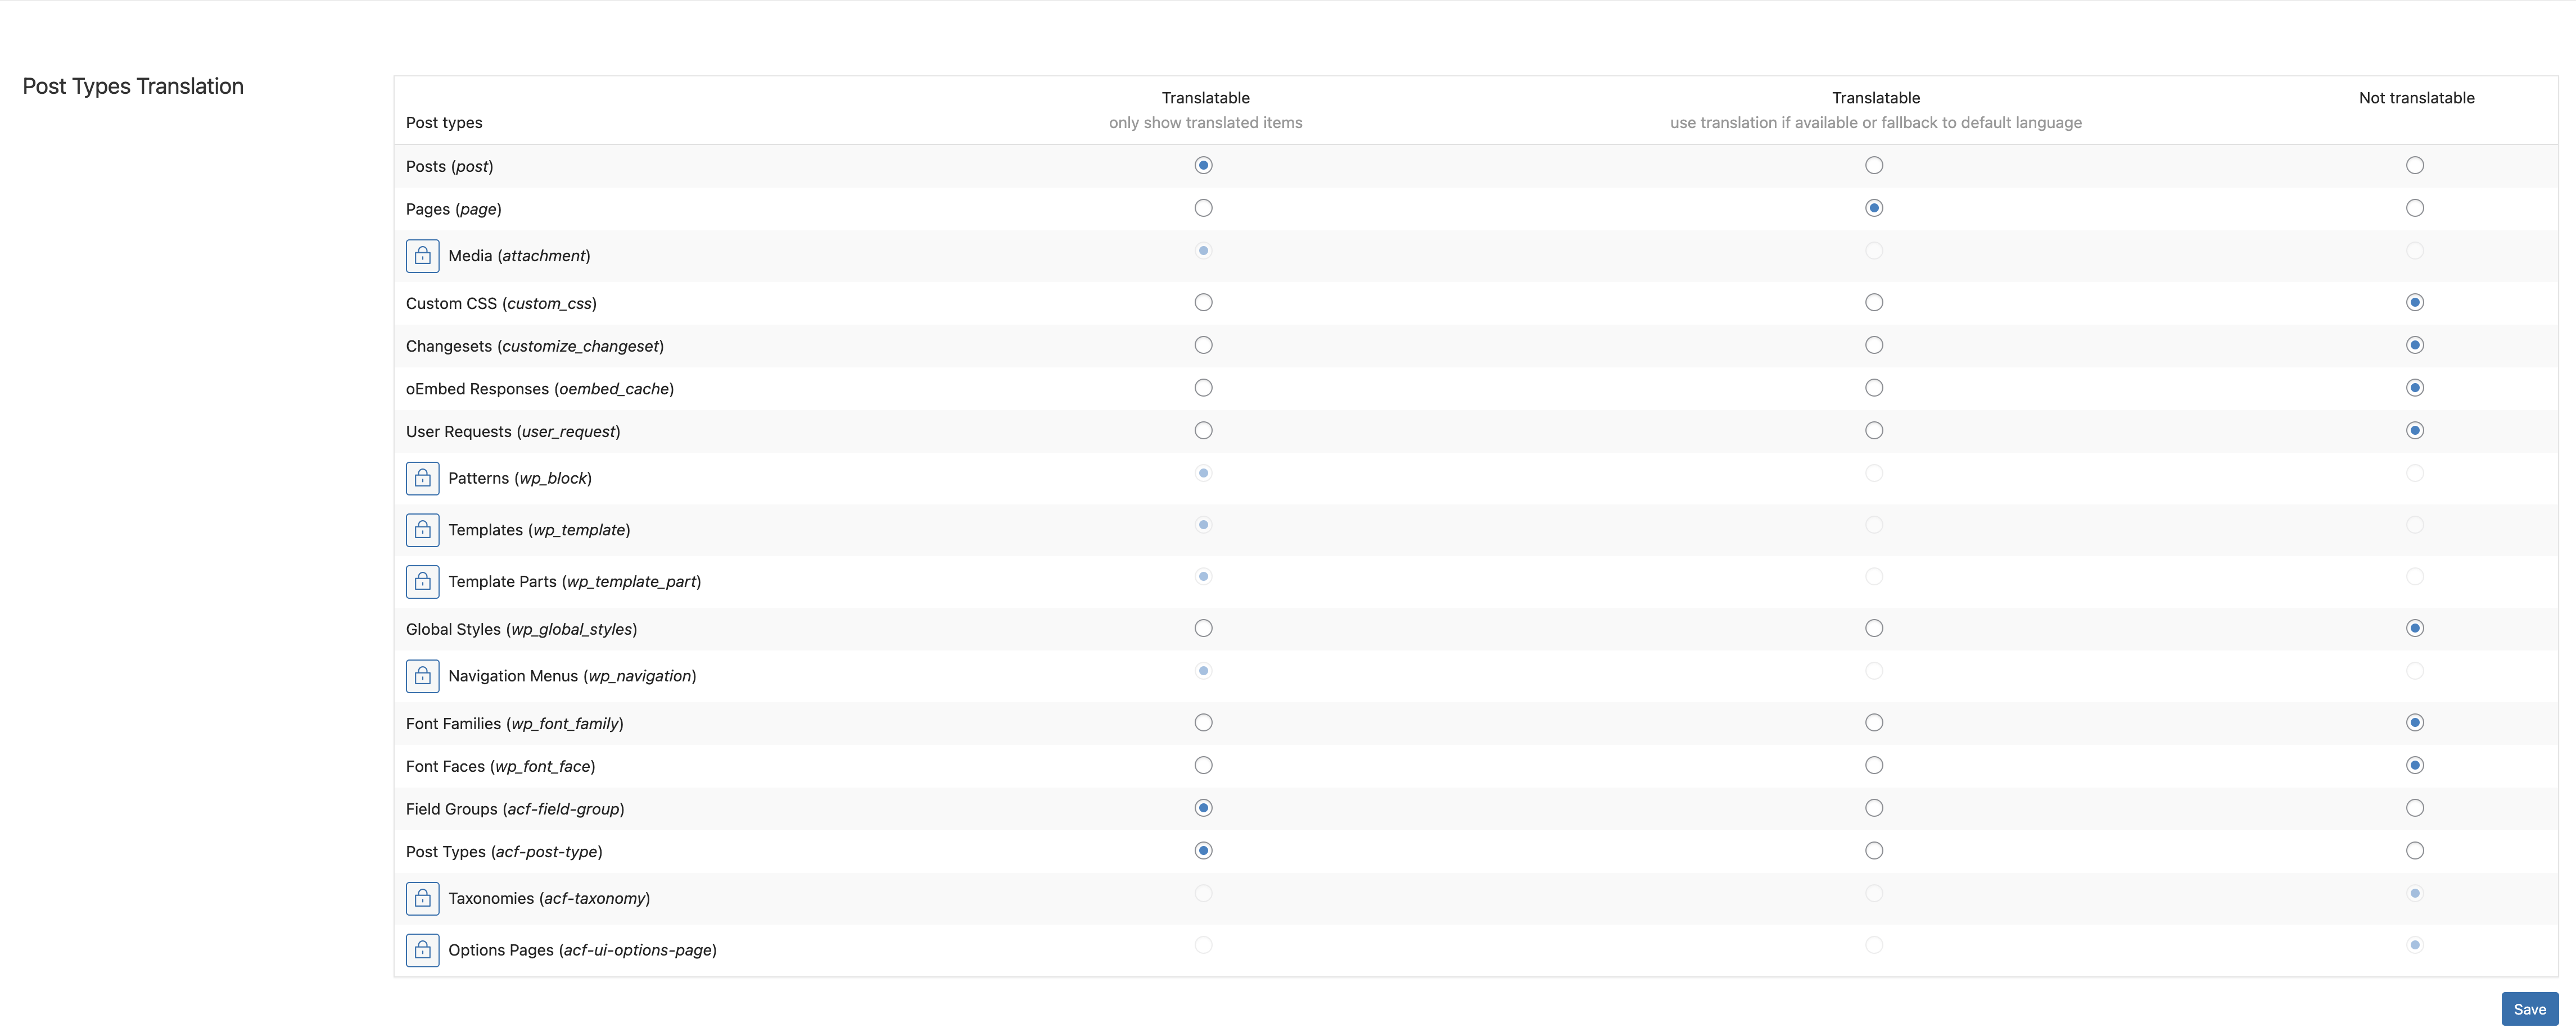Screen dimensions: 2576x1028
Task: Click the Options Pages lock icon
Action: tap(422, 950)
